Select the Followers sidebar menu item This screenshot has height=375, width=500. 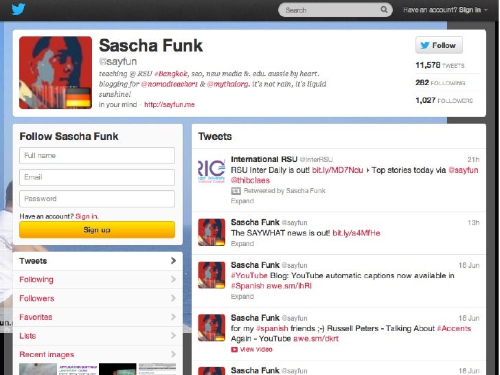click(x=98, y=299)
